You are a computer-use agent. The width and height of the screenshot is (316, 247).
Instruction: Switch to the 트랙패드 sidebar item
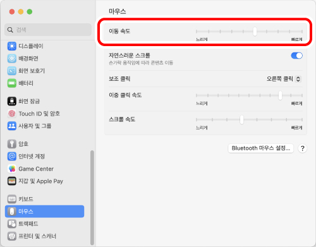click(44, 224)
